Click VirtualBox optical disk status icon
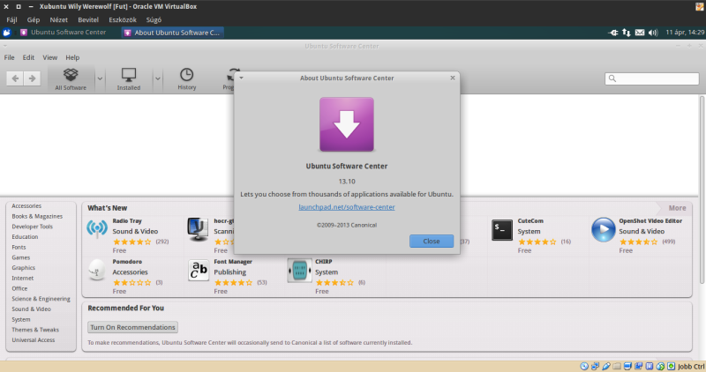 584,366
